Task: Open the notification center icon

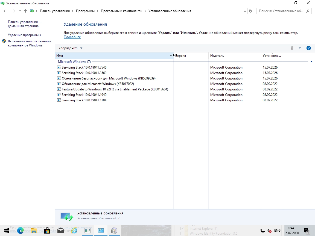Action: click(307, 231)
